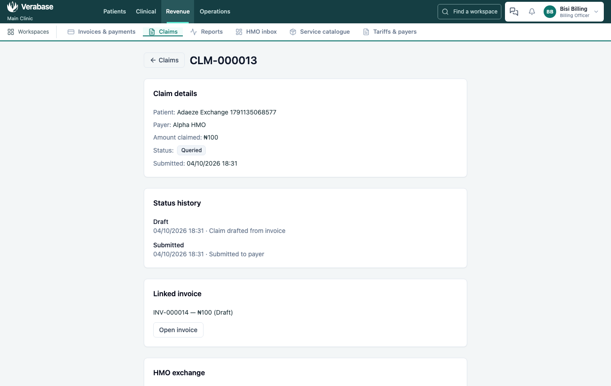611x386 pixels.
Task: Go to the Reports tab
Action: tap(207, 32)
